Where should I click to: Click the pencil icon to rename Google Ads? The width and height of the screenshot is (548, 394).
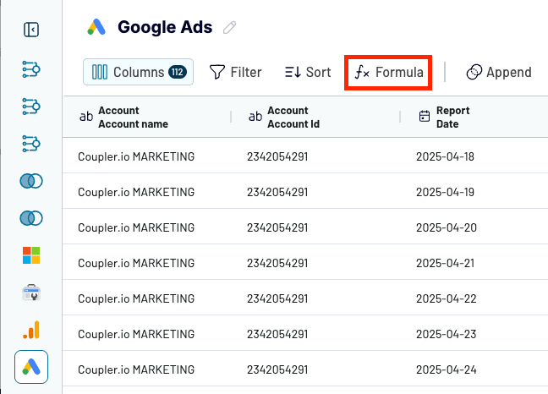230,27
